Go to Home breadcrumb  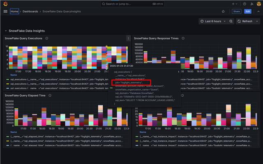tap(14, 11)
